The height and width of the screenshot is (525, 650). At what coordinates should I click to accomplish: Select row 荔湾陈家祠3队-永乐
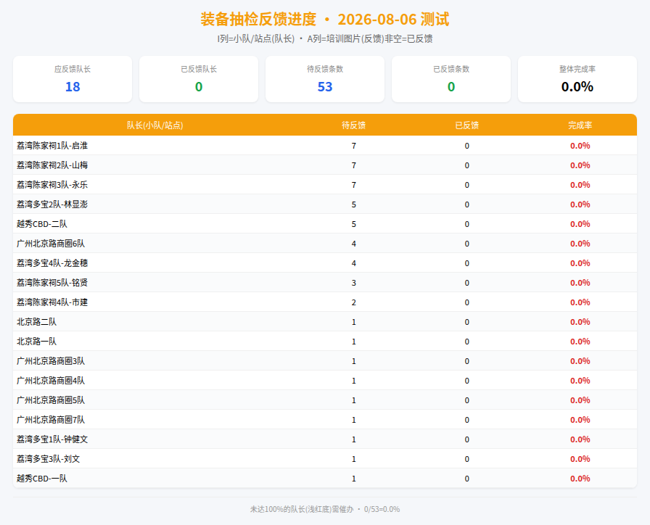325,184
